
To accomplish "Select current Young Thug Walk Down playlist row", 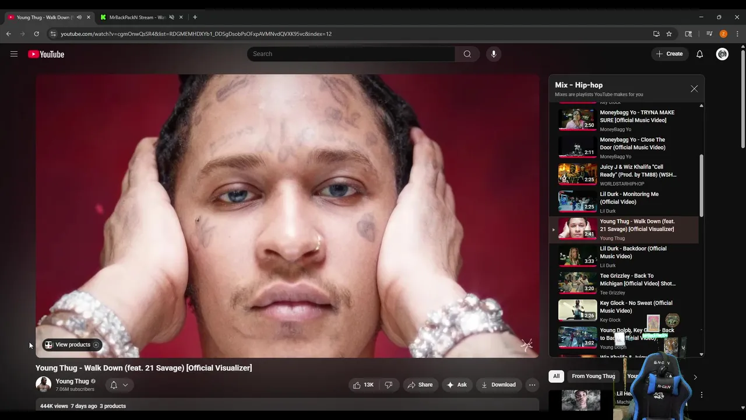I will [x=624, y=229].
